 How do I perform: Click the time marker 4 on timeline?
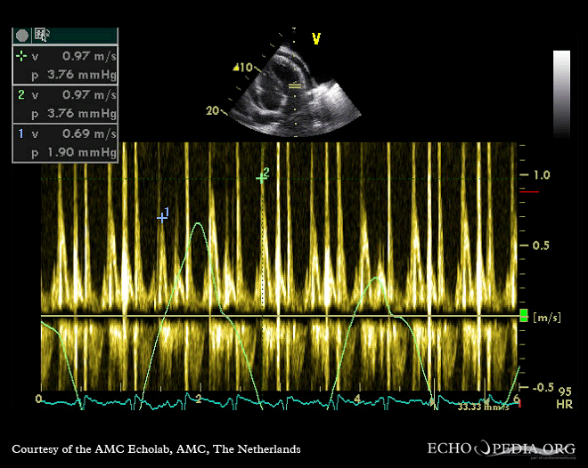point(357,398)
